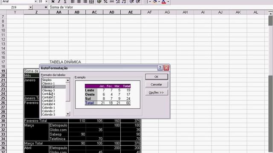Click the Exemplo preview table

point(107,94)
